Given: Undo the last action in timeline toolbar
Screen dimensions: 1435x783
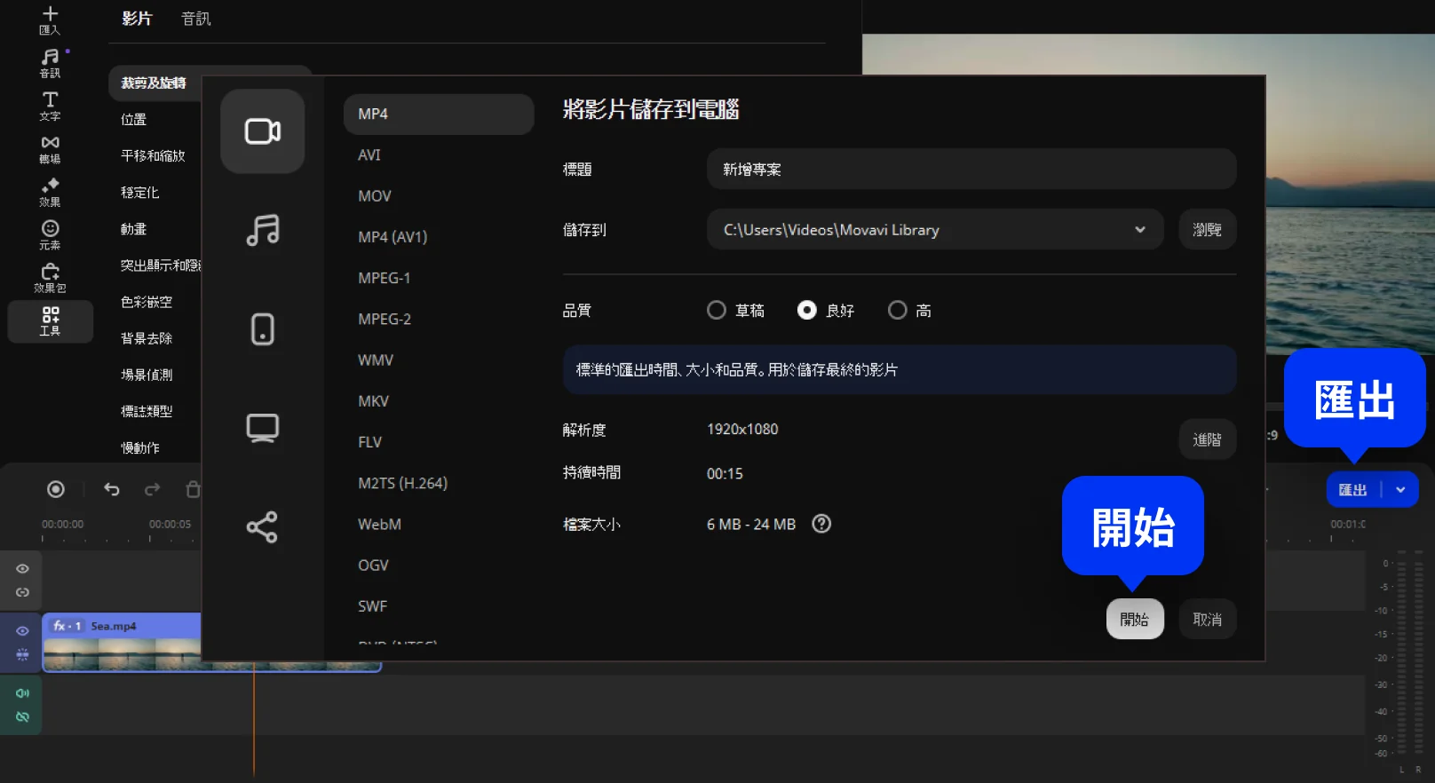Looking at the screenshot, I should [x=111, y=489].
